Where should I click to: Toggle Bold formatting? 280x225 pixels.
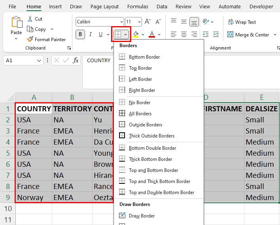80,34
